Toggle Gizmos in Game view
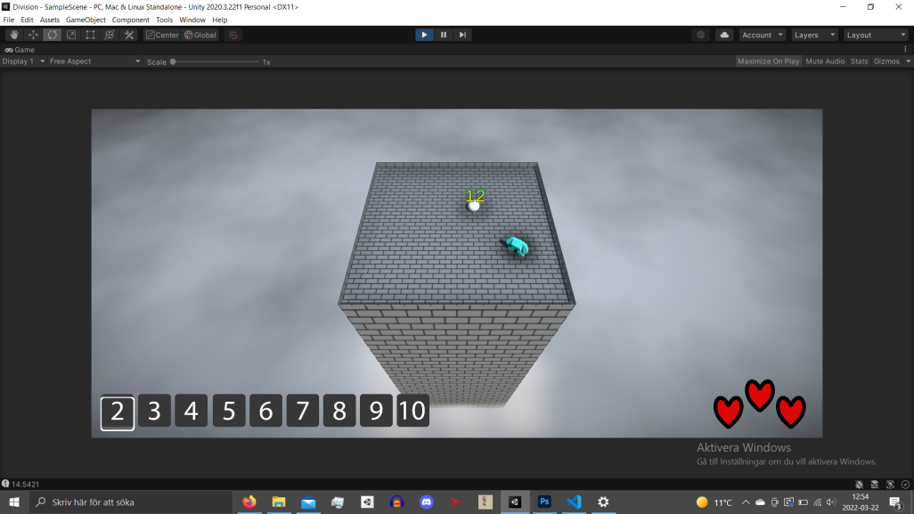914x514 pixels. coord(886,61)
